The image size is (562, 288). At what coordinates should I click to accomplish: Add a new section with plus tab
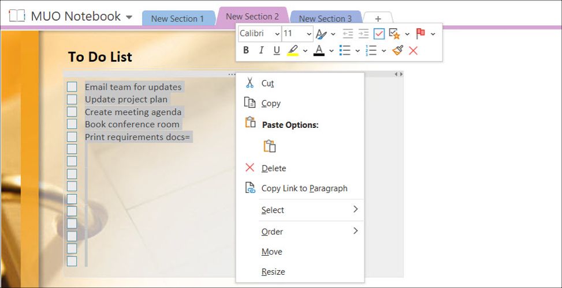(x=378, y=18)
